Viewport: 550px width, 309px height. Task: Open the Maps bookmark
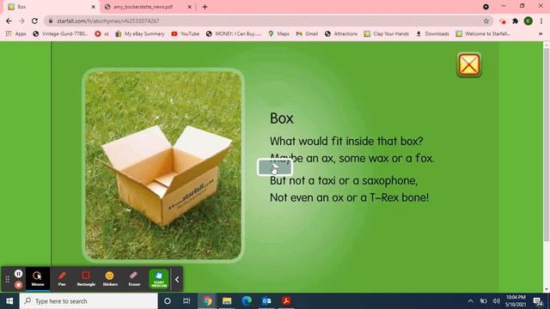tap(278, 33)
